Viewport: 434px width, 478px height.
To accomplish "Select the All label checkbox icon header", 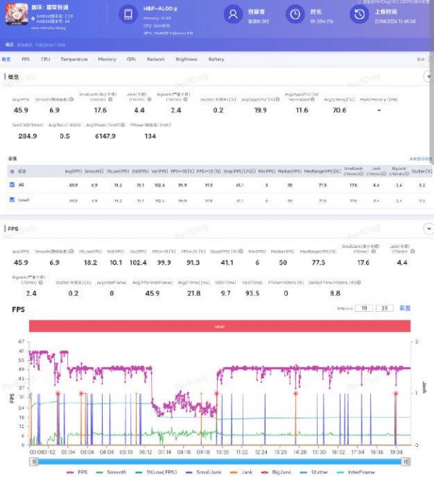I will click(10, 171).
